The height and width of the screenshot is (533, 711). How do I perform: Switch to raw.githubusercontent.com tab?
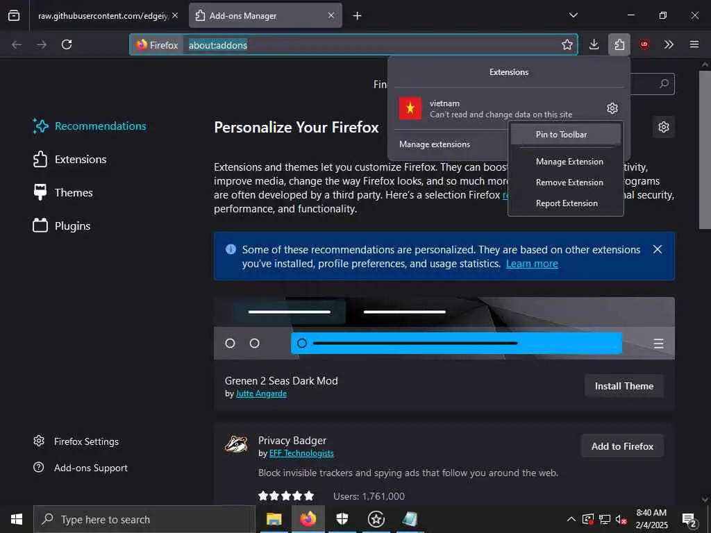coord(103,16)
